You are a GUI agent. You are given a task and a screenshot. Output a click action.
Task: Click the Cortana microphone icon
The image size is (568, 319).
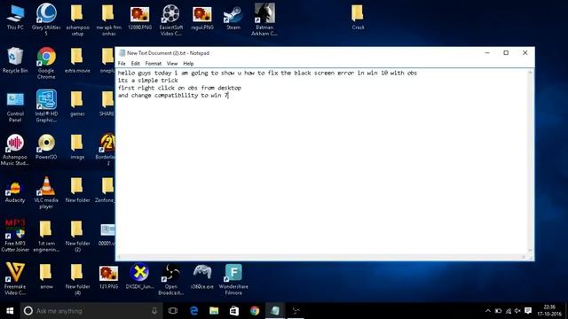[x=154, y=311]
